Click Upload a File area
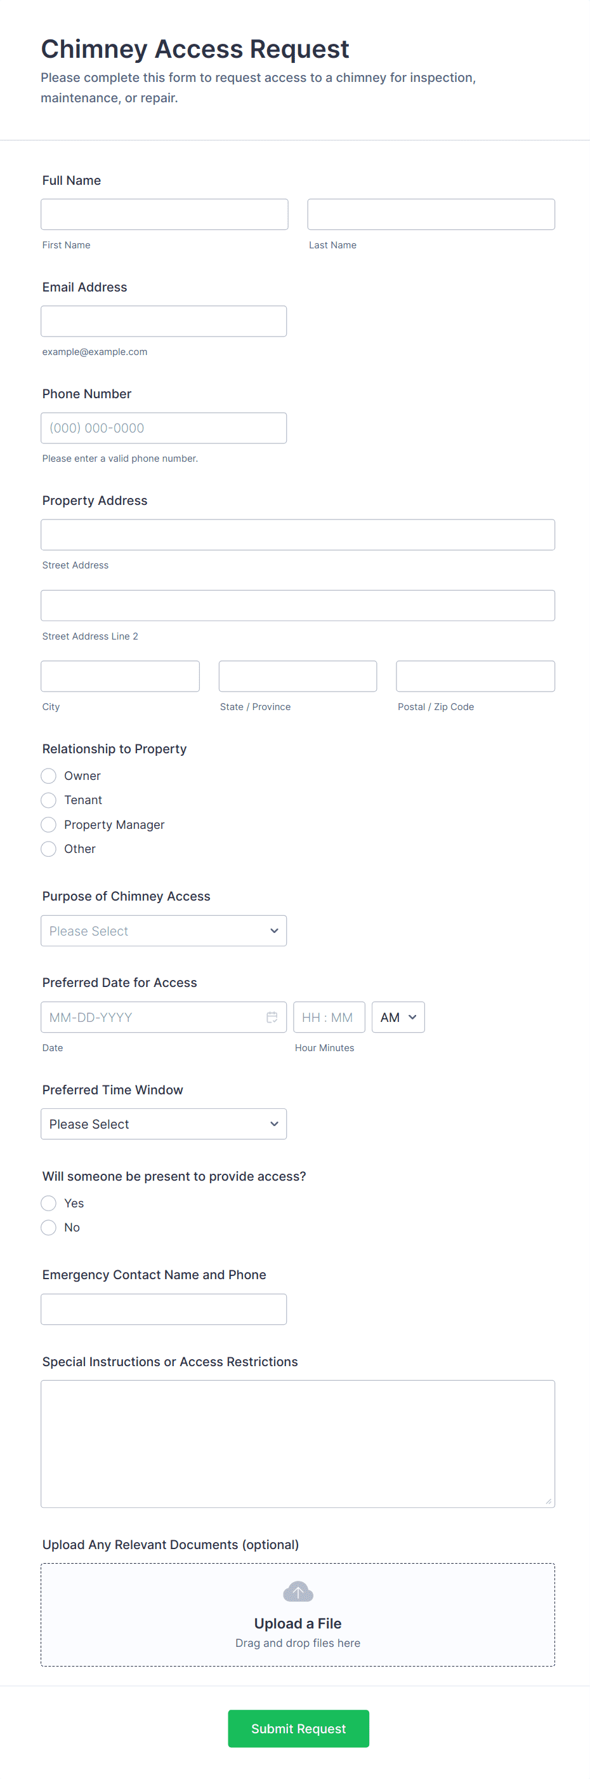Screen dimensions: 590x1779 [298, 1623]
